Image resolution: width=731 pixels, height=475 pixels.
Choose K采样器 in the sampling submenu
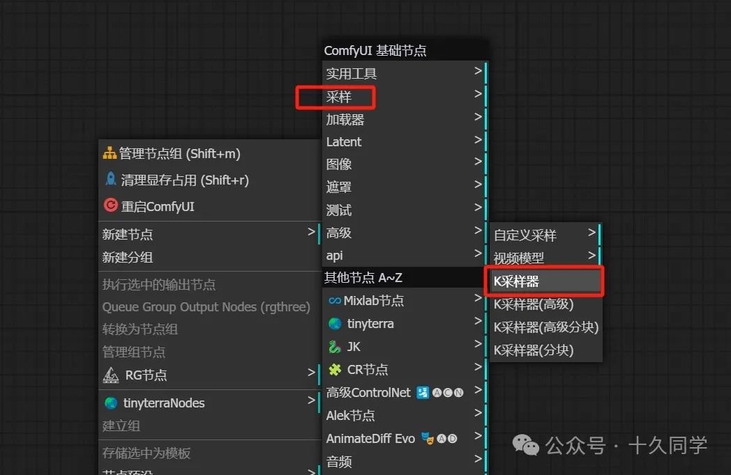tap(545, 281)
